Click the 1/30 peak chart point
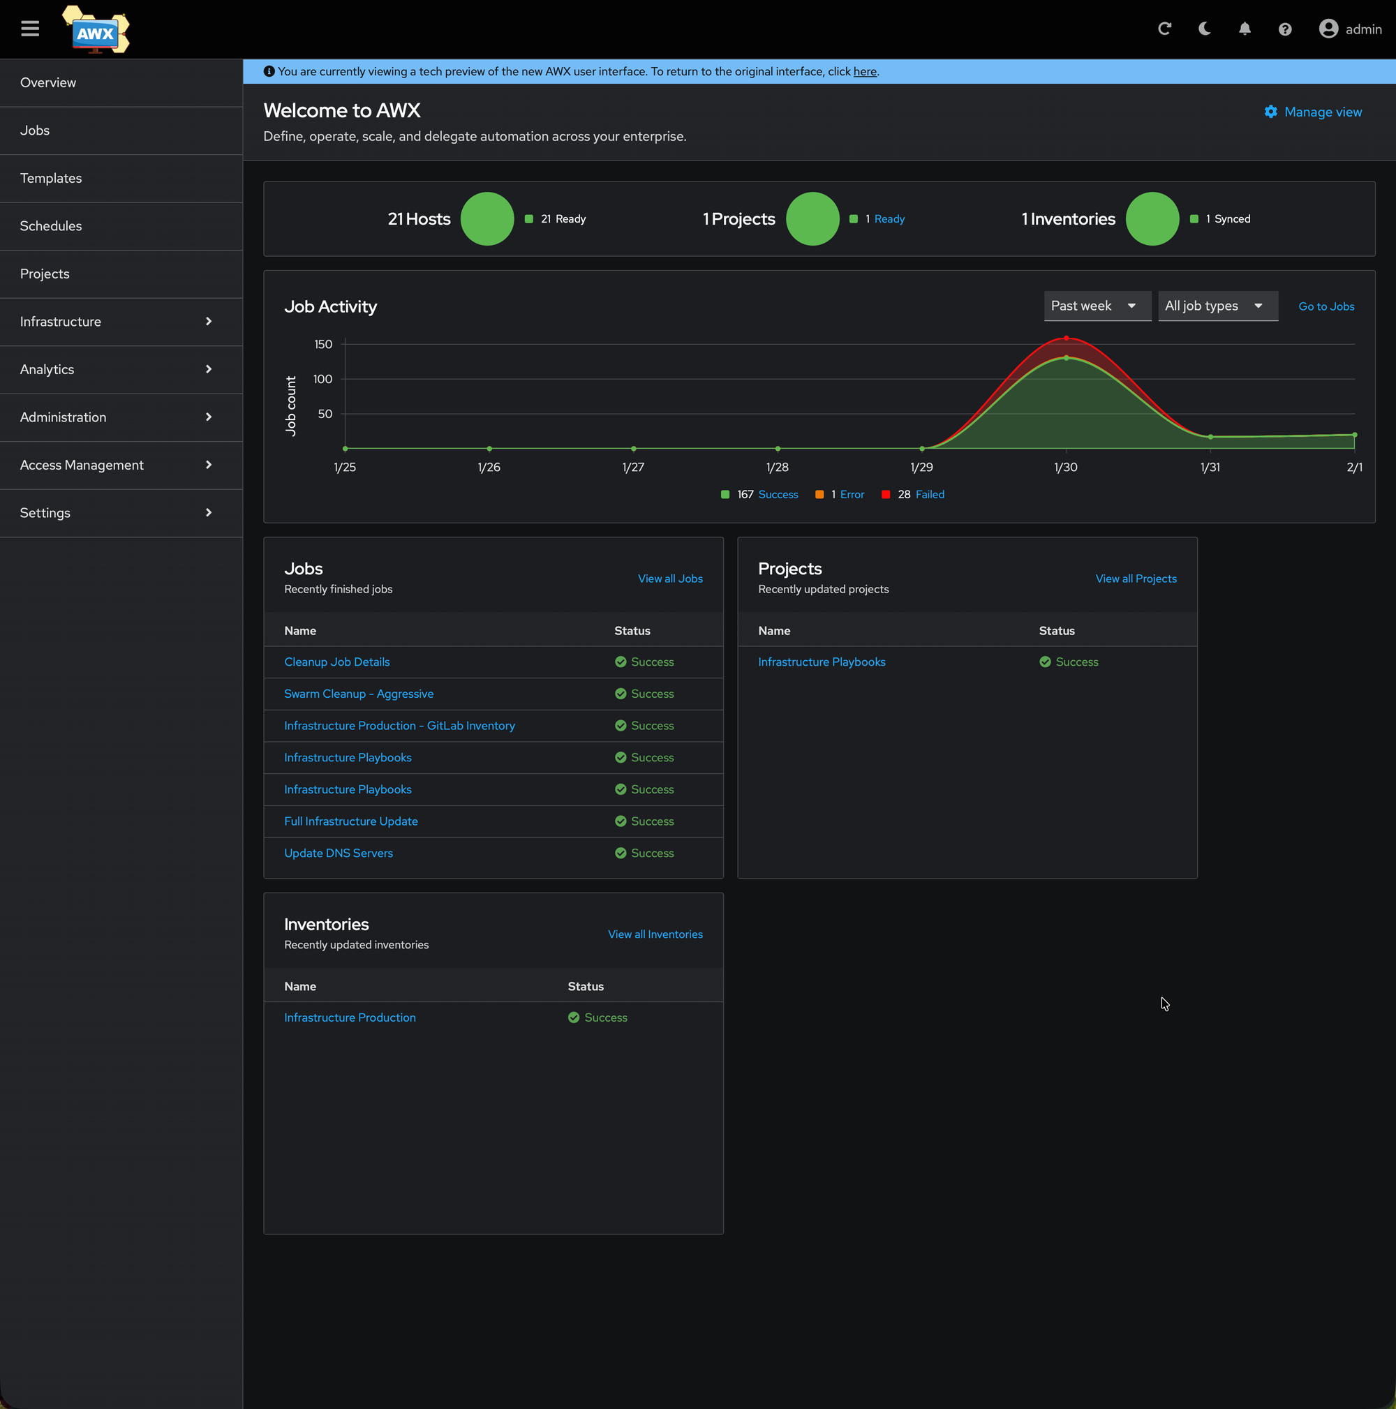The width and height of the screenshot is (1396, 1409). click(x=1066, y=338)
